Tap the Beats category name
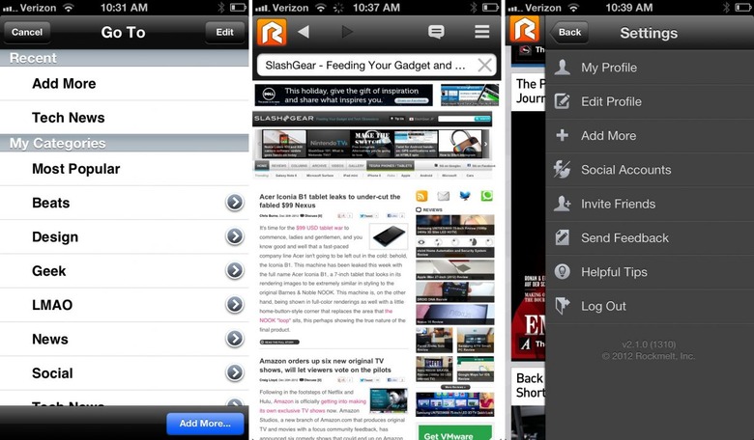The height and width of the screenshot is (440, 754). 51,203
